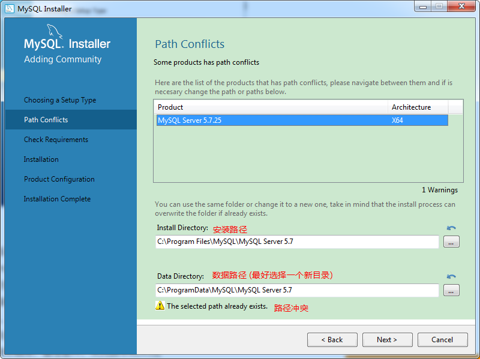This screenshot has height=359, width=480.
Task: Browse for a new Install Directory folder
Action: [x=451, y=242]
